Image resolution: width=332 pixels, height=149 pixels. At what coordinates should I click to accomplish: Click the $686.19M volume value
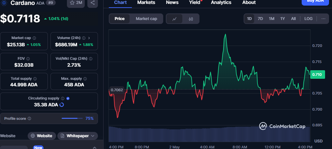[66, 45]
